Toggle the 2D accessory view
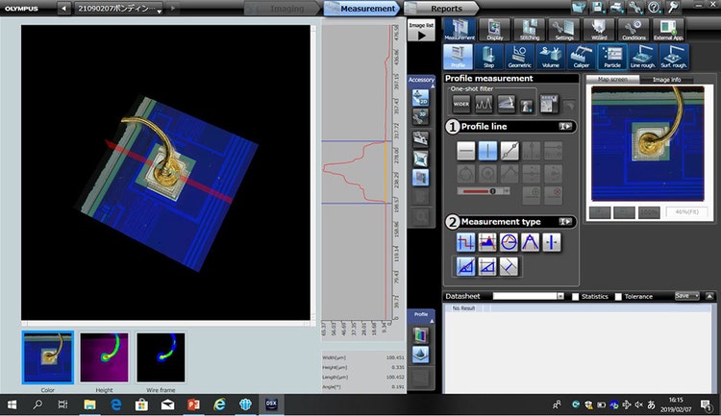721x416 pixels. point(420,97)
